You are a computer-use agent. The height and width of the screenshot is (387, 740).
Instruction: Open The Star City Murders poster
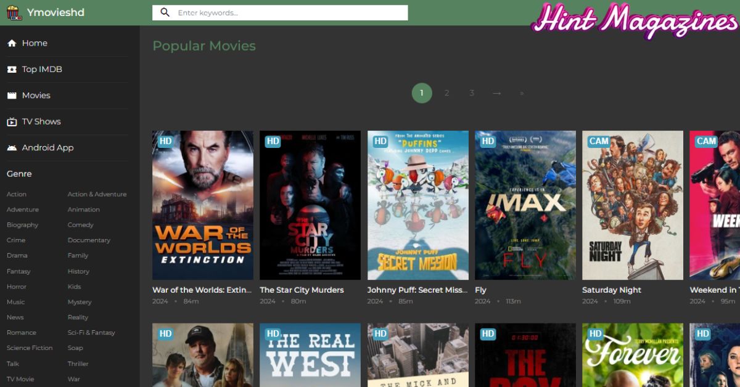coord(310,205)
